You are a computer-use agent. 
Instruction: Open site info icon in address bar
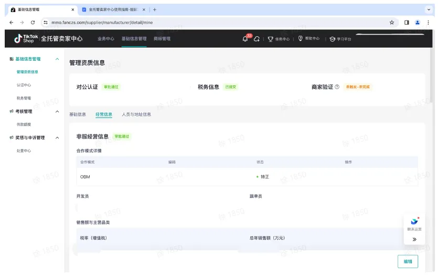pos(46,23)
